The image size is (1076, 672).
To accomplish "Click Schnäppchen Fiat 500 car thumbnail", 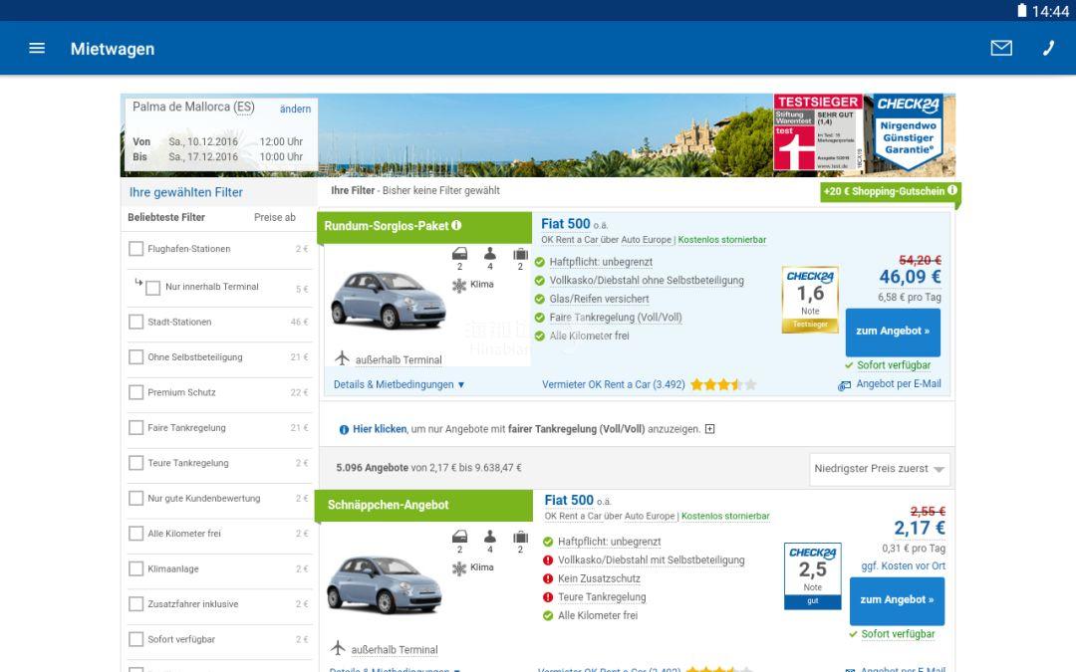I will [384, 584].
